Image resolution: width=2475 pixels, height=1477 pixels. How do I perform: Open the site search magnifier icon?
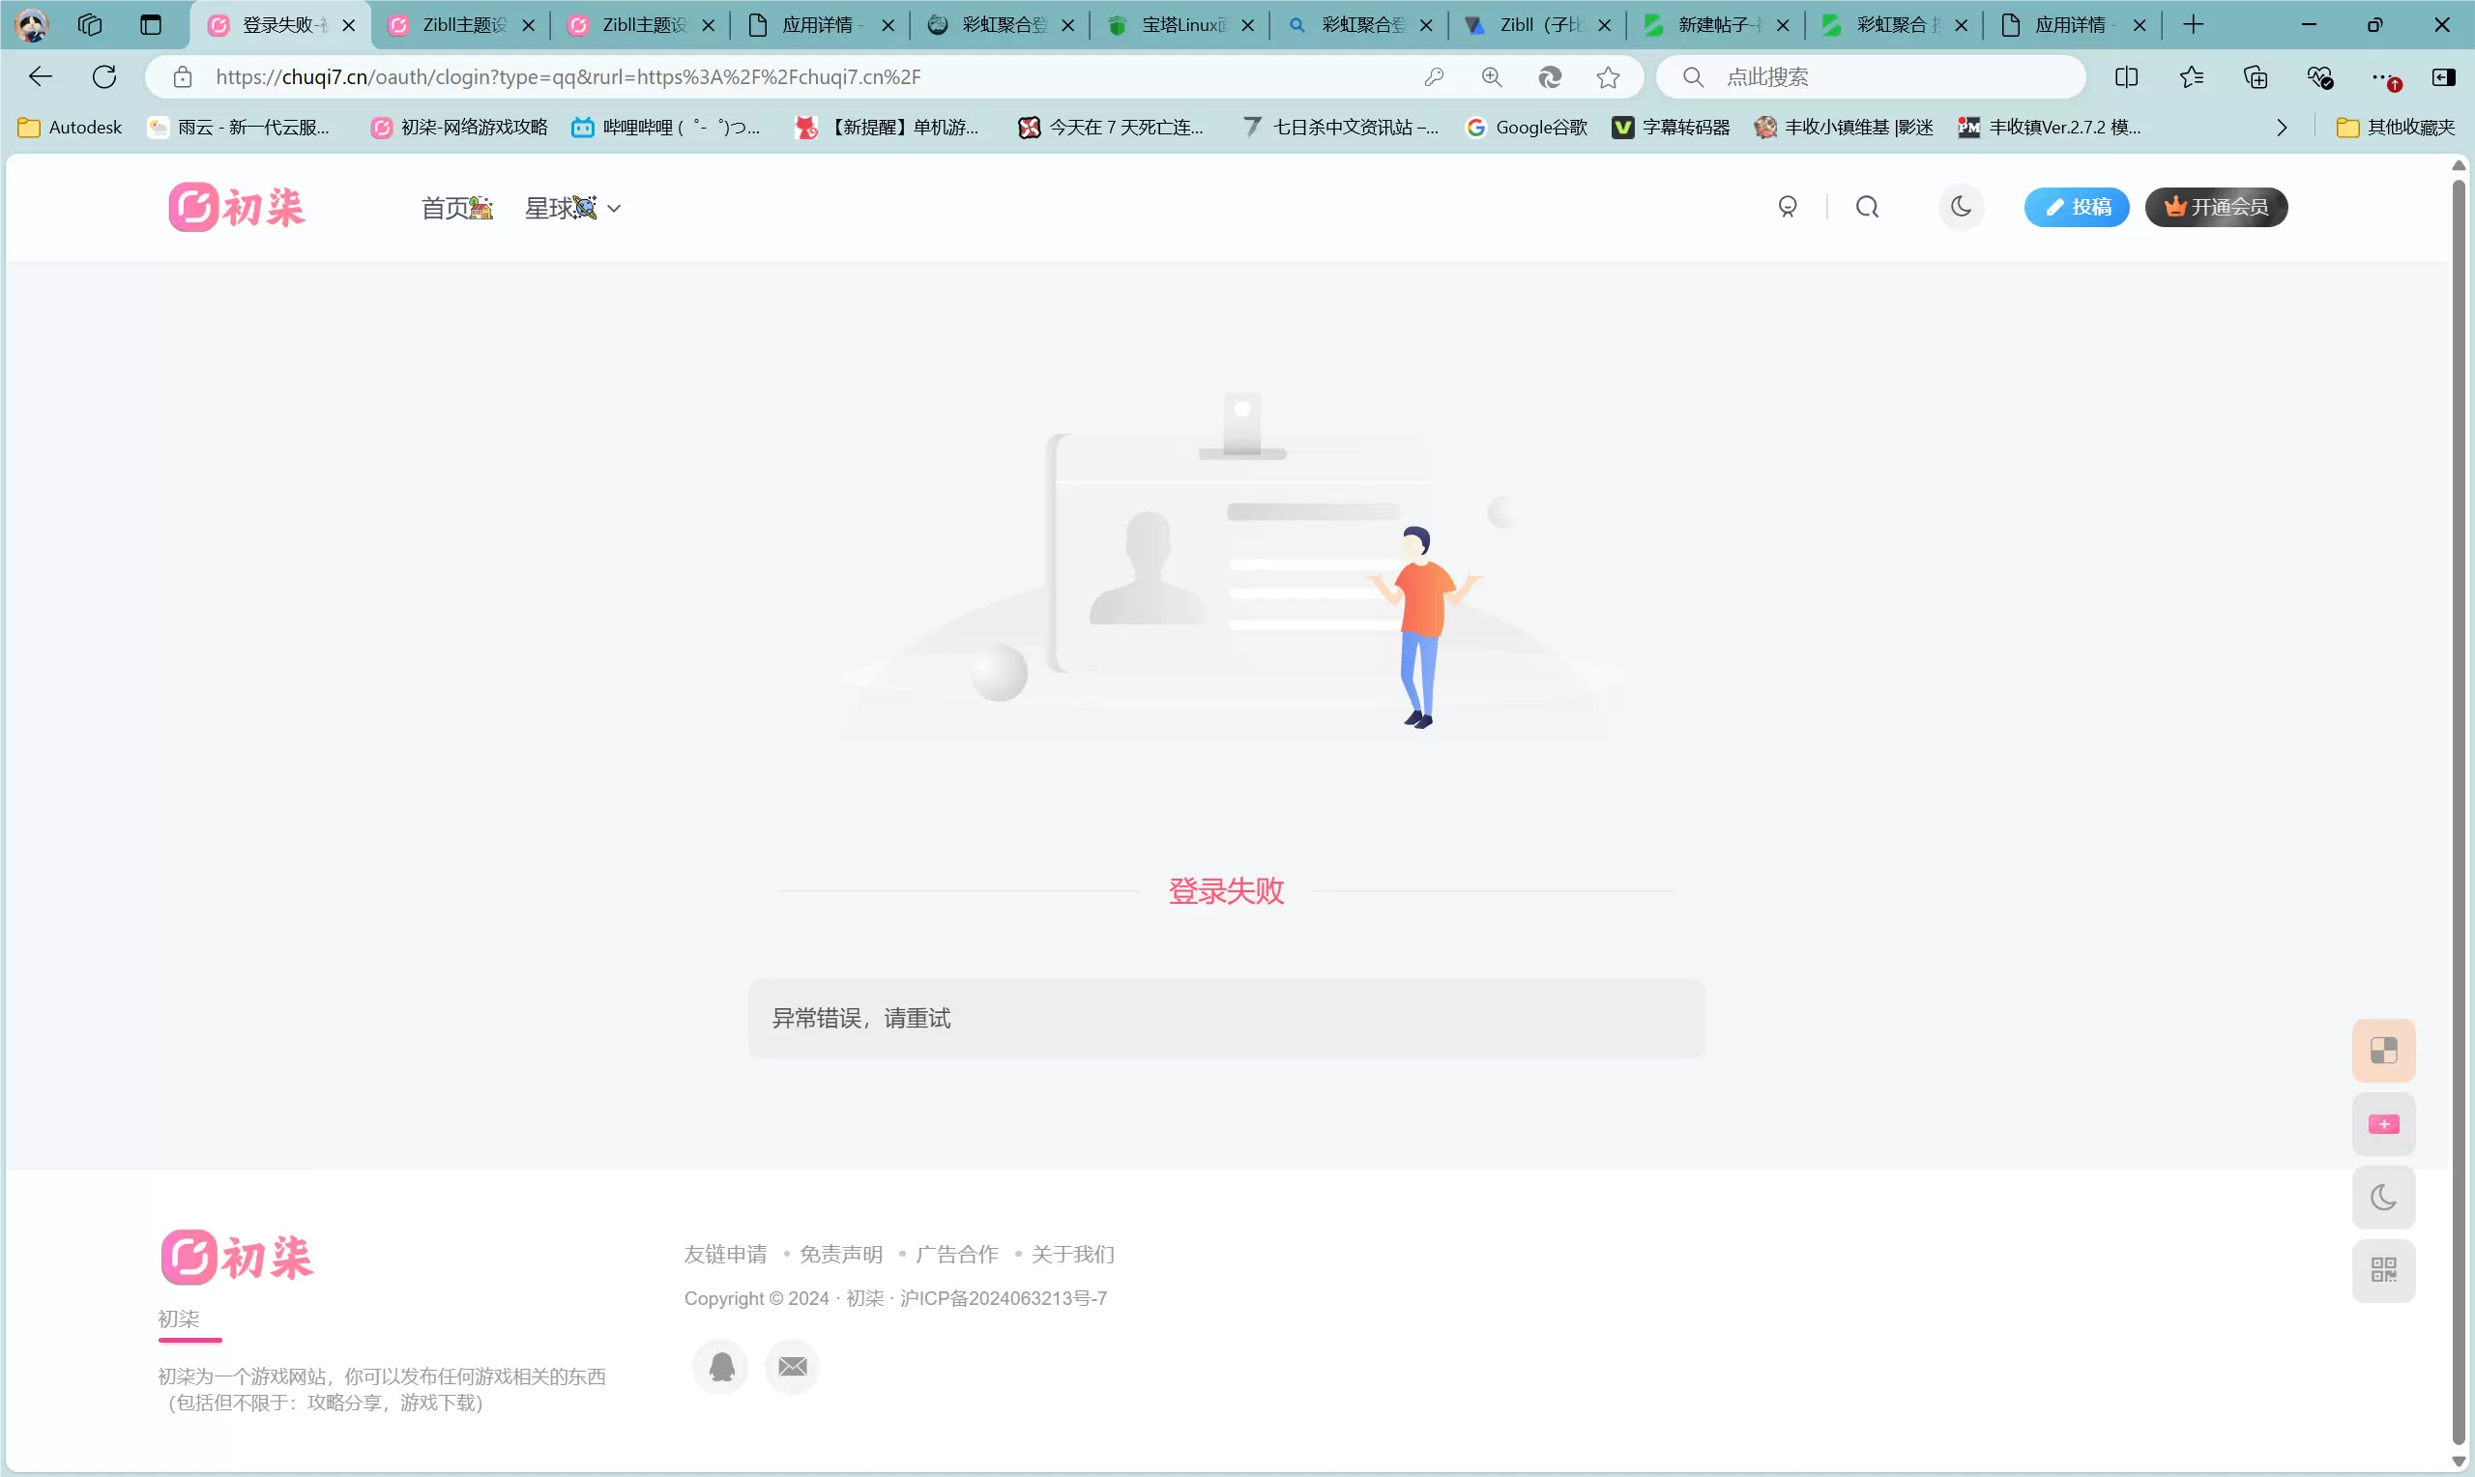pos(1867,207)
